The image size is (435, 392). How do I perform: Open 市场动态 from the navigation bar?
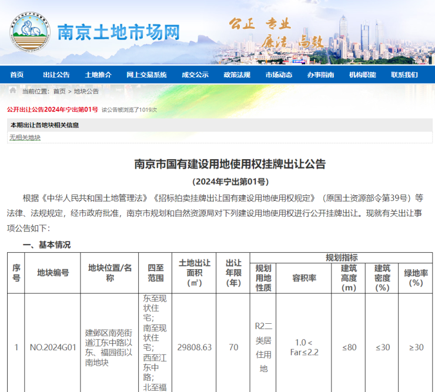pos(279,75)
